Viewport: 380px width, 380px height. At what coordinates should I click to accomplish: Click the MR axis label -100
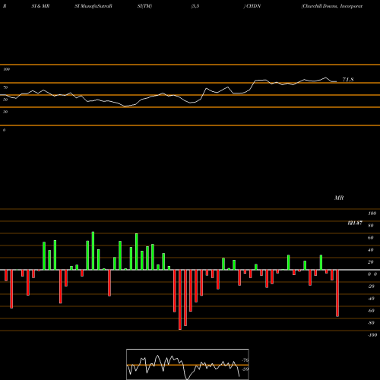tap(372, 335)
